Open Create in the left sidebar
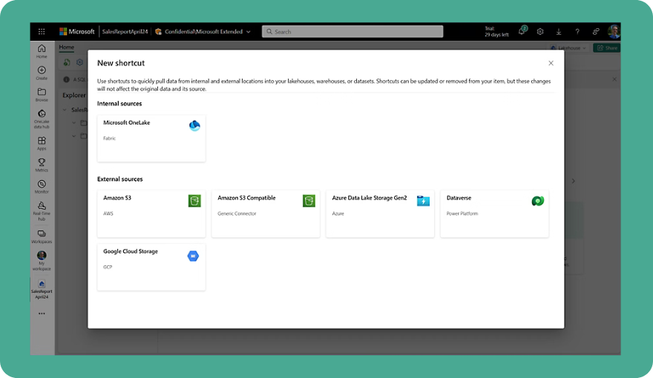 42,73
